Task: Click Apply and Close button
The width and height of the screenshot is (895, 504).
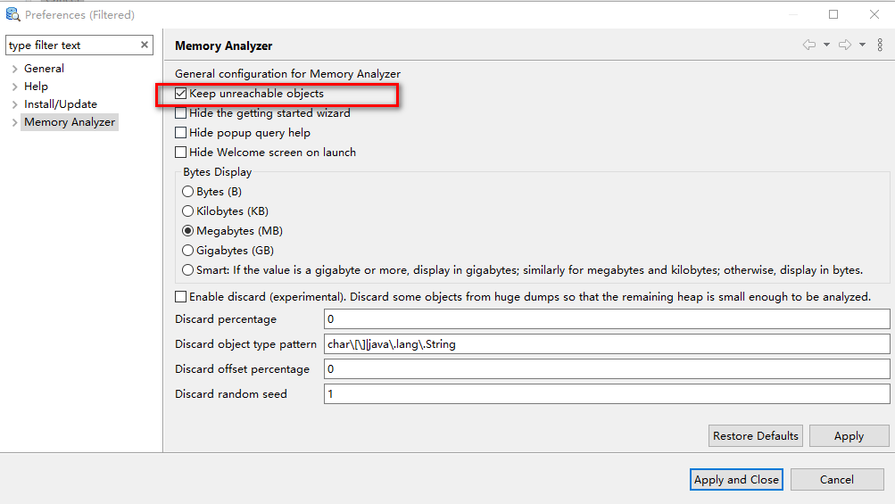Action: point(736,479)
